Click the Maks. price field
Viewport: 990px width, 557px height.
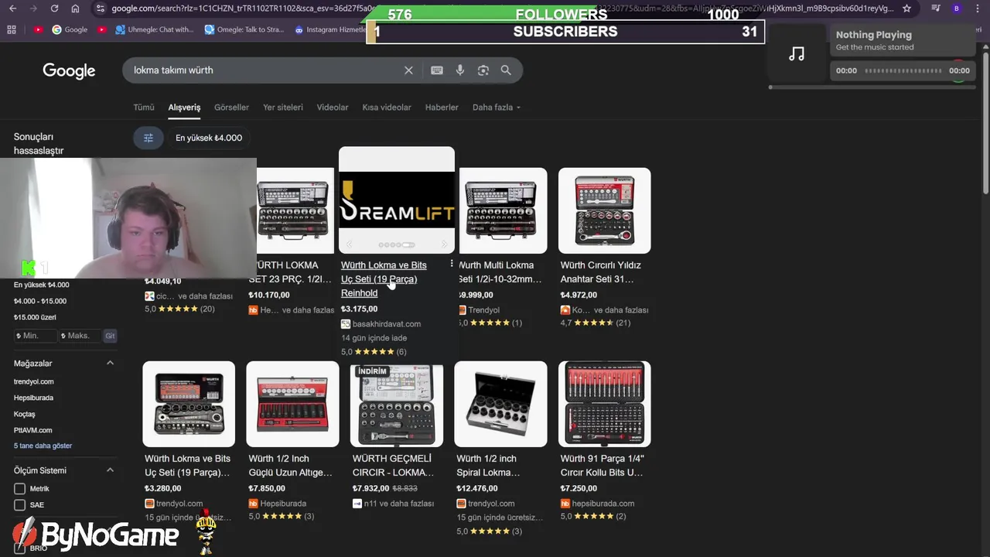(x=80, y=336)
